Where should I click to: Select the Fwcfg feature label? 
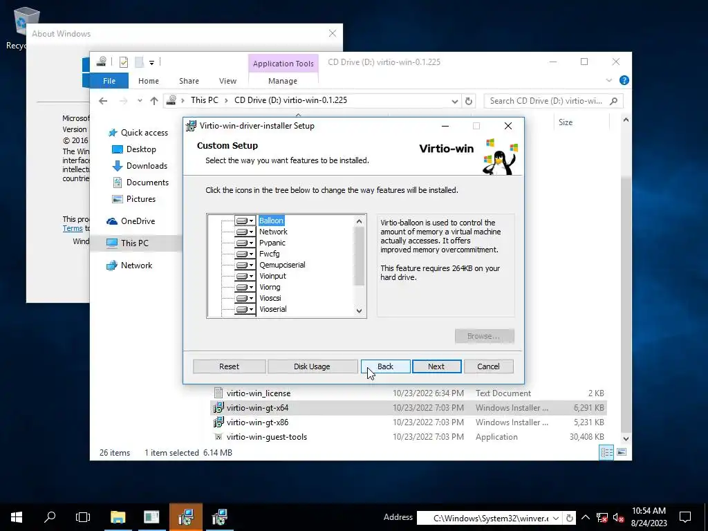269,254
